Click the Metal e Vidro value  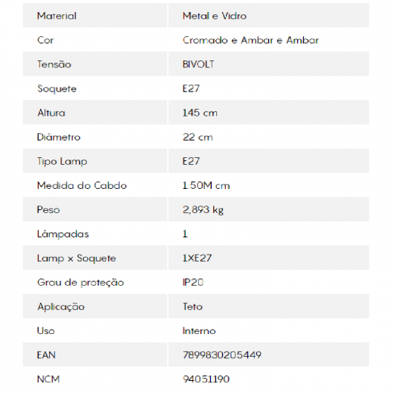(x=215, y=16)
